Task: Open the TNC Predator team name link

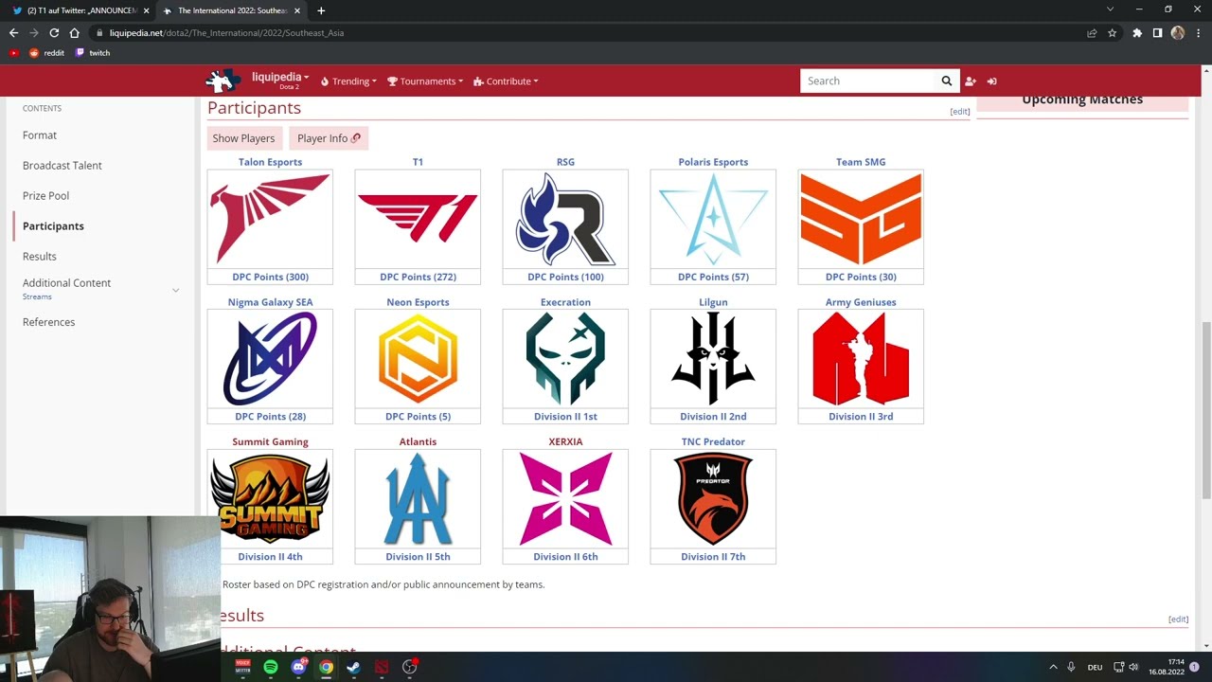Action: [x=713, y=441]
